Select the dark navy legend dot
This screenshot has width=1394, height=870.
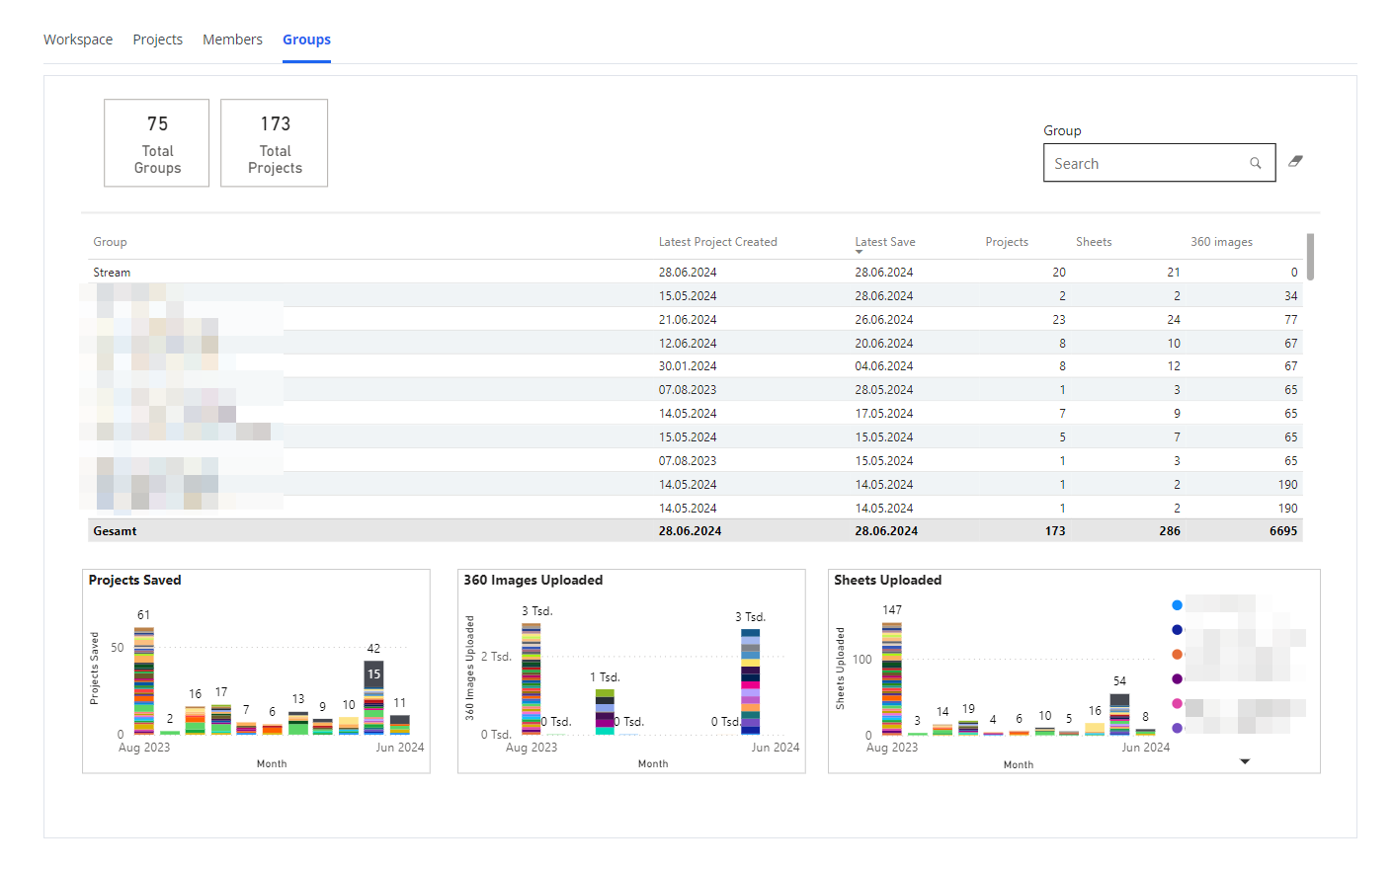pos(1177,630)
